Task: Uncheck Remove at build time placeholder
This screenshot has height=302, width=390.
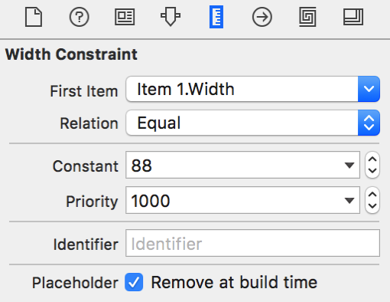Action: [x=134, y=282]
